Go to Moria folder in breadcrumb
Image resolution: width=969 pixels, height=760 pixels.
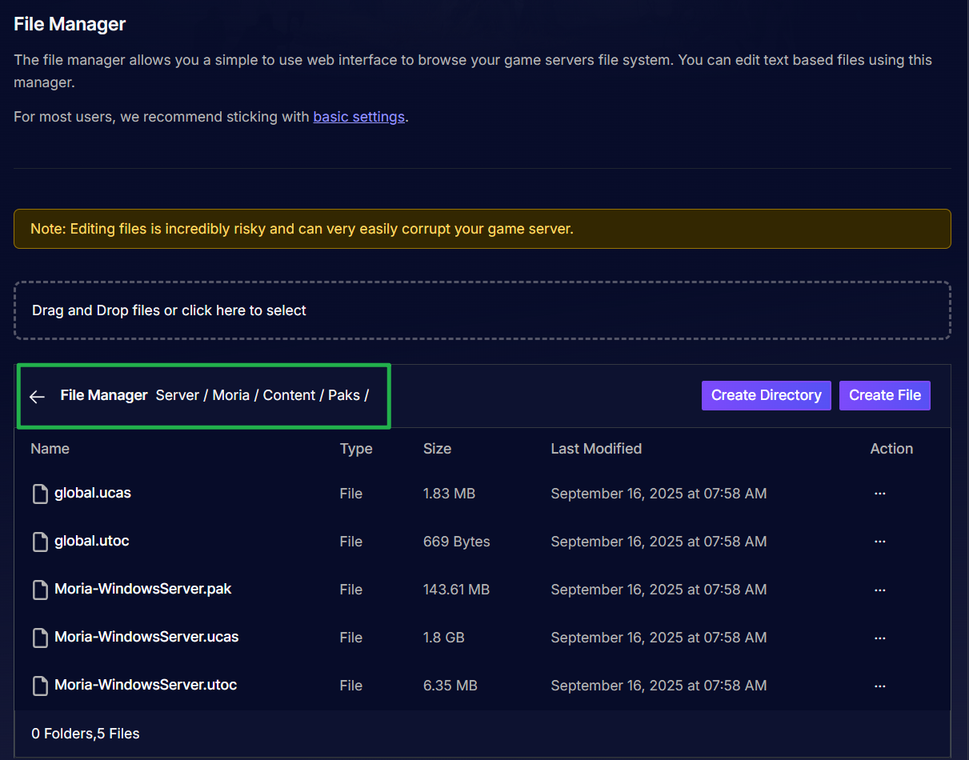click(x=231, y=395)
